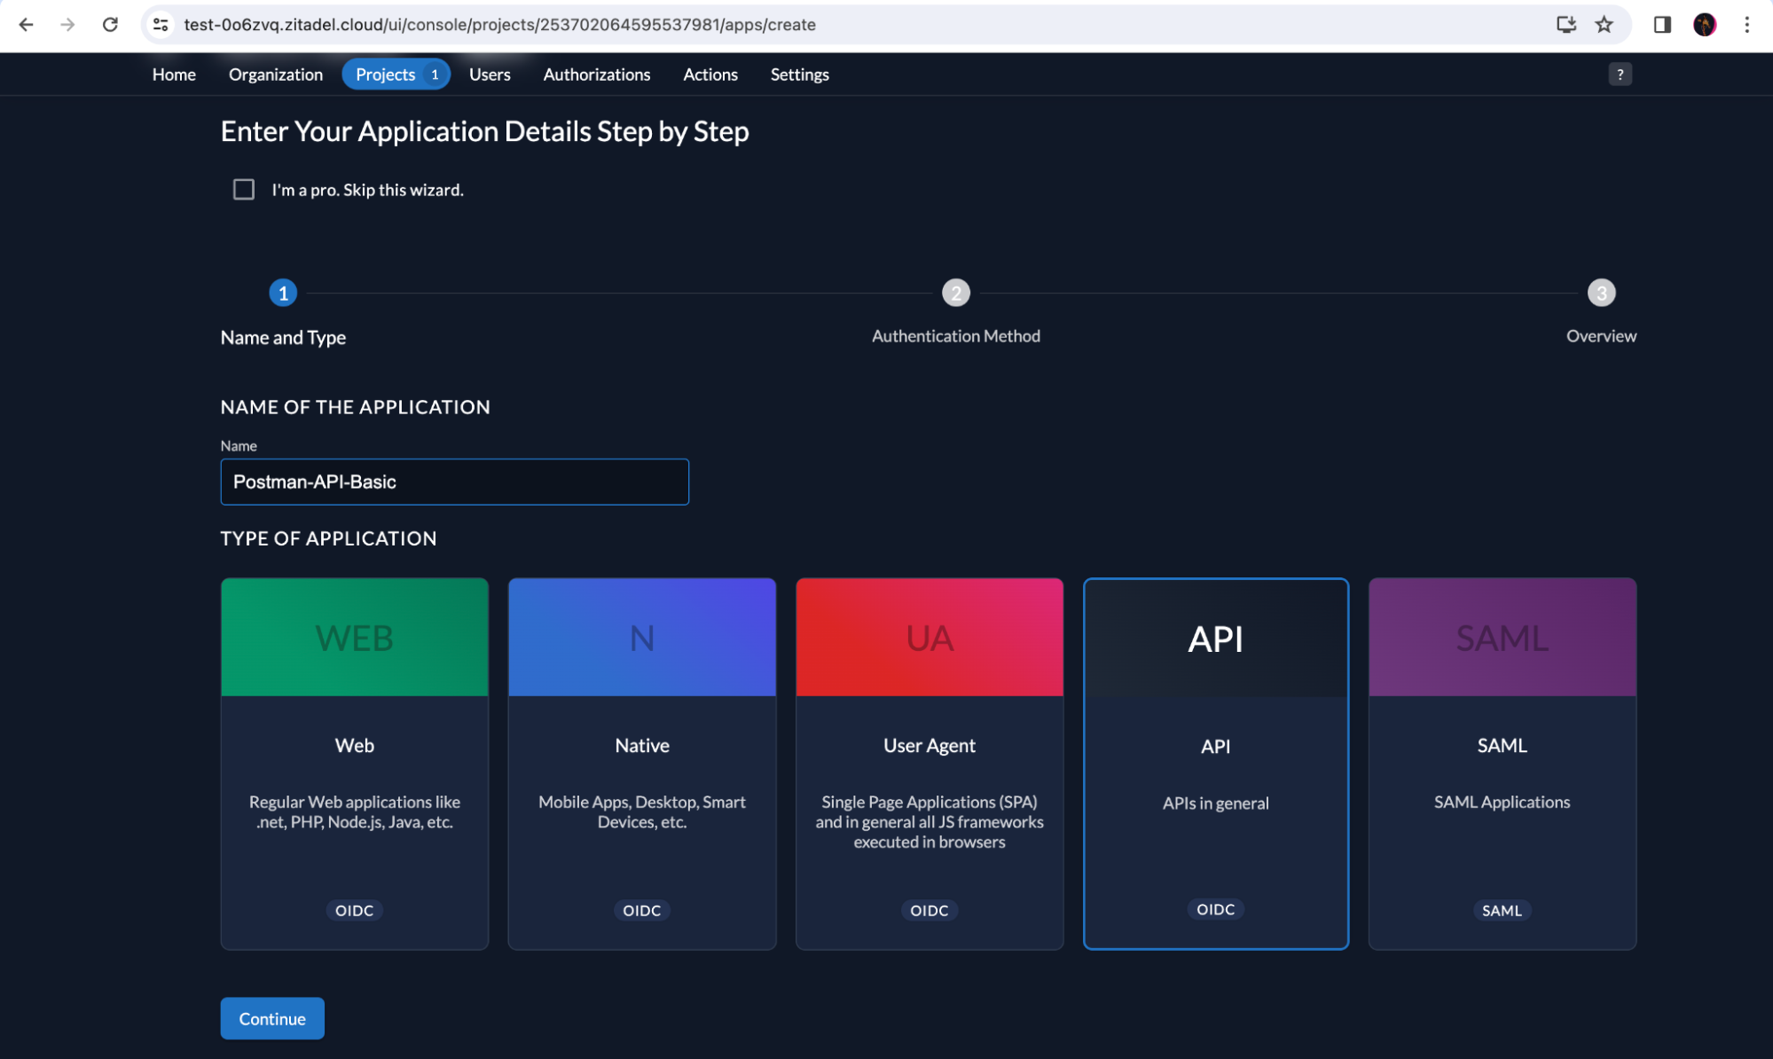This screenshot has height=1059, width=1773.
Task: Select the Native application type card
Action: click(x=642, y=764)
